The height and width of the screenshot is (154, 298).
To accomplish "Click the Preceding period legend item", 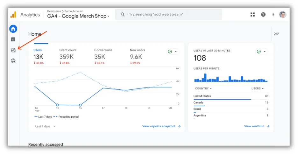I will coord(66,117).
